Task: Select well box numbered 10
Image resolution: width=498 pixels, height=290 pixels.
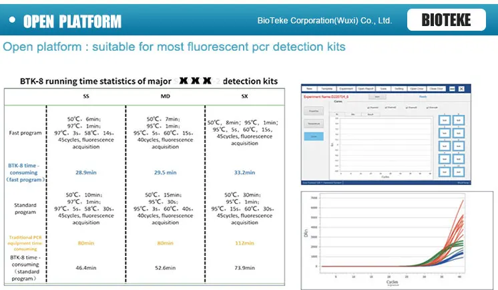Action: click(x=459, y=172)
